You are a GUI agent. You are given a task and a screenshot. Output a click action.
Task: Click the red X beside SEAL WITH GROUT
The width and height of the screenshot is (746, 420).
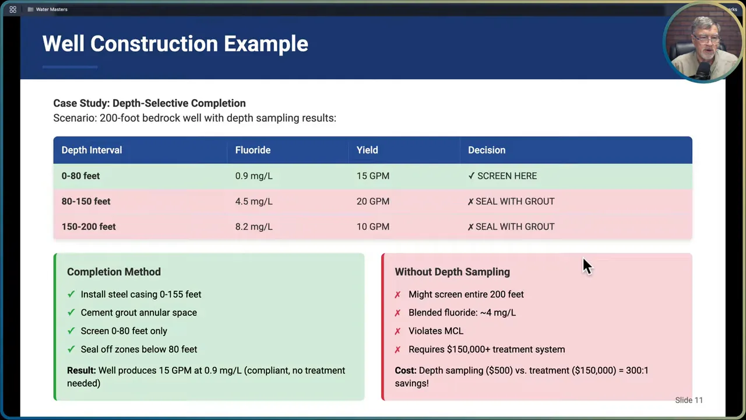pyautogui.click(x=470, y=201)
